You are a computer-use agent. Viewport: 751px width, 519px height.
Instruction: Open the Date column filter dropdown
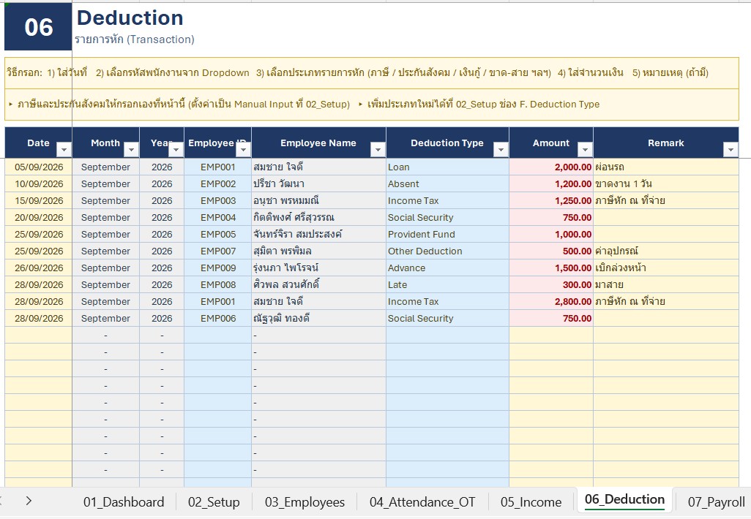64,150
